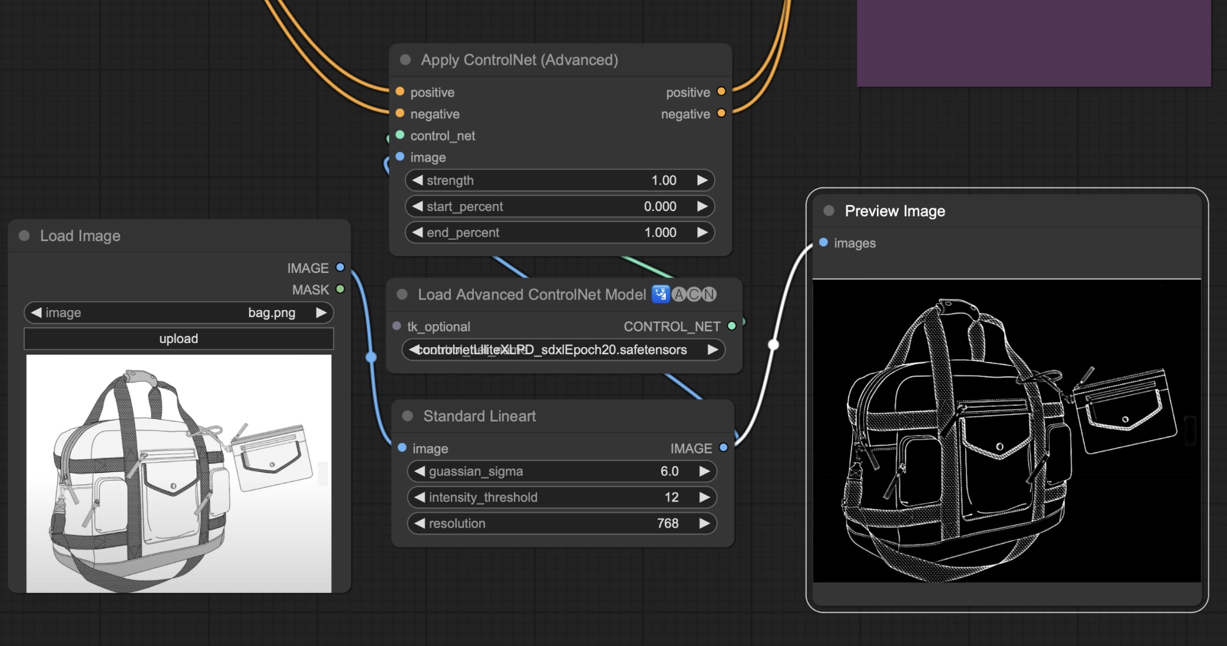
Task: Click the positive output socket on Apply ControlNet
Action: (721, 91)
